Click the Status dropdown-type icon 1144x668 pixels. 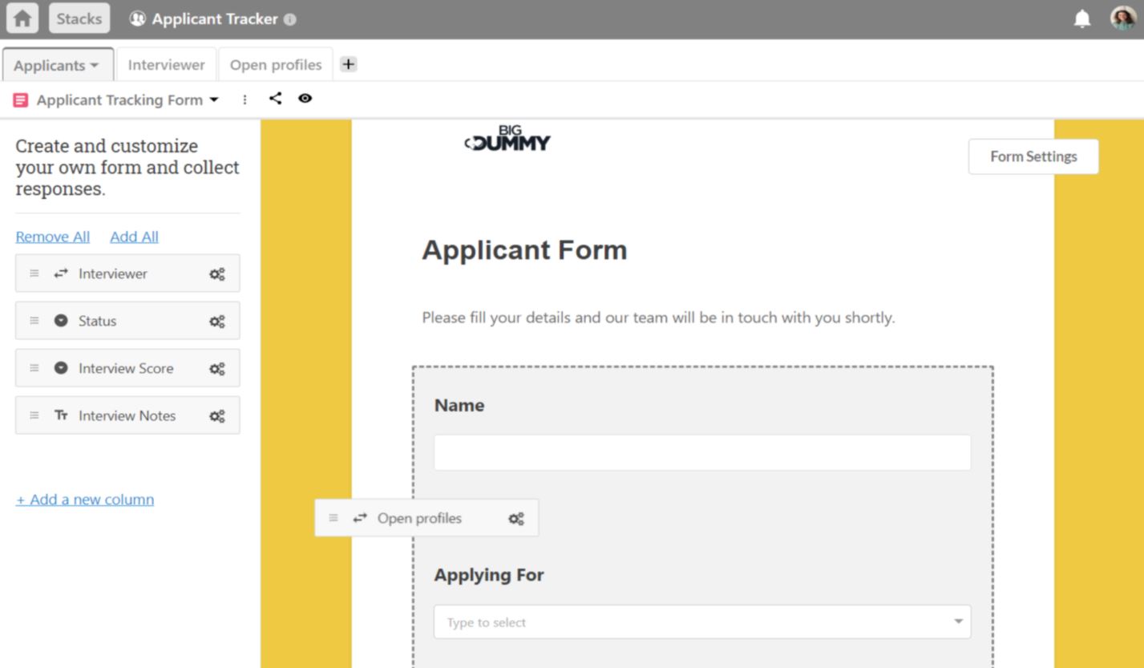click(61, 321)
